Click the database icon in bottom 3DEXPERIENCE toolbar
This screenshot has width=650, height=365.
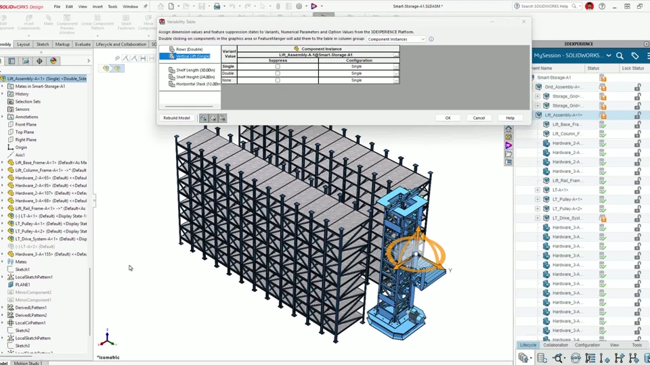coord(541,358)
